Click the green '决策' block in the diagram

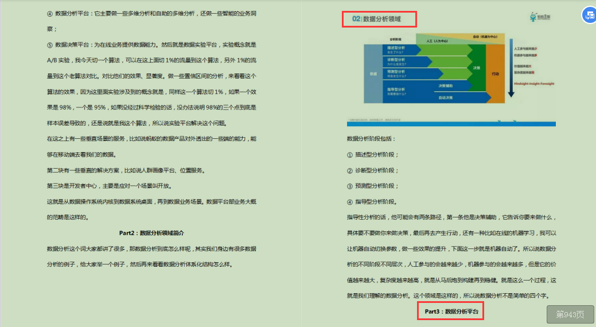(476, 68)
